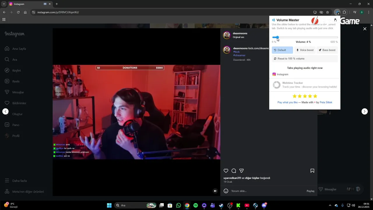Close the Instagram post overlay
The image size is (373, 210).
tap(365, 29)
